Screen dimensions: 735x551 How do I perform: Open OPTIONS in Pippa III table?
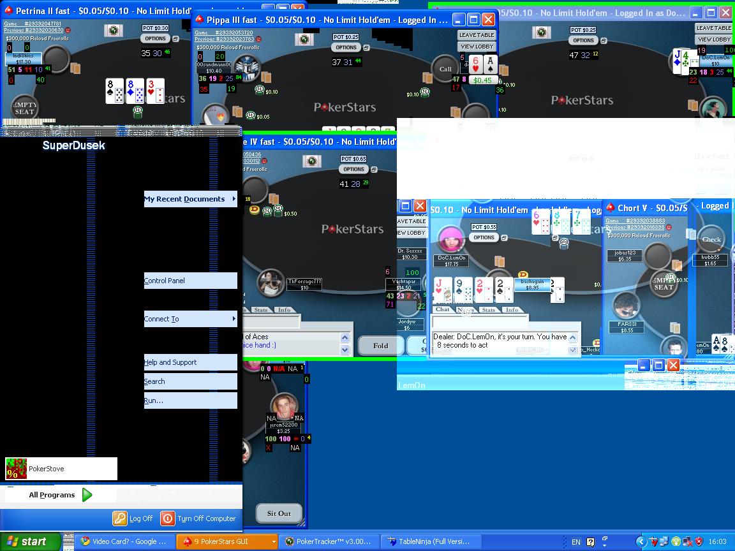[x=346, y=47]
